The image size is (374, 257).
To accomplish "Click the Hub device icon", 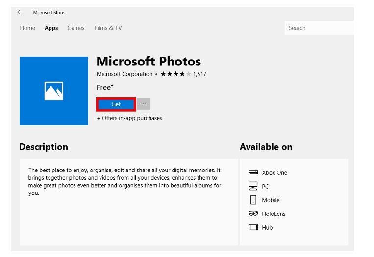I will coord(253,227).
